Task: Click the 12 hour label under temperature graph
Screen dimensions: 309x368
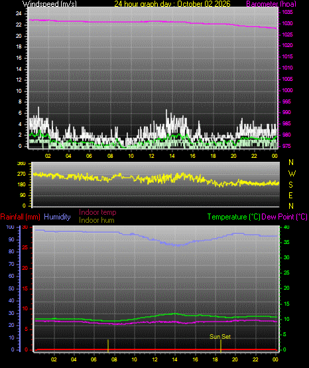Action: pos(154,359)
